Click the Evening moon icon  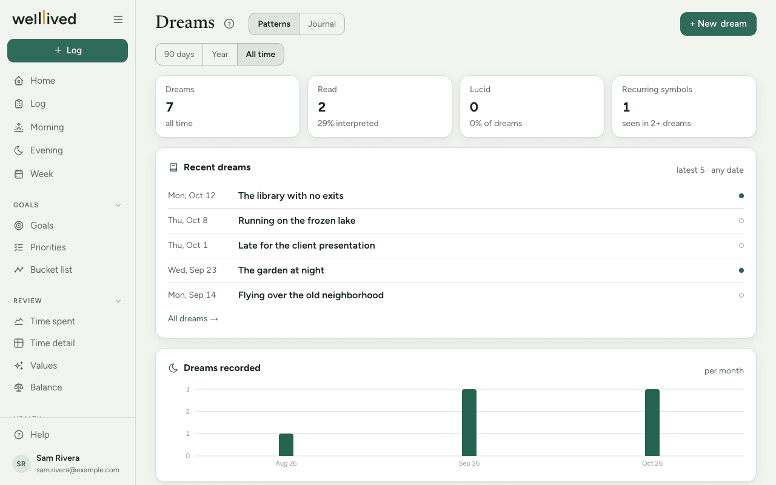19,150
